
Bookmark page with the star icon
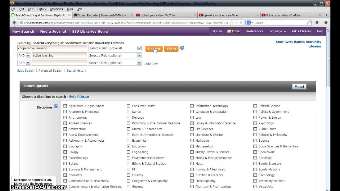232,23
